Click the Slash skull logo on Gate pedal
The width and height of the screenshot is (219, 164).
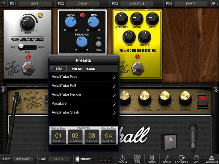pyautogui.click(x=12, y=69)
